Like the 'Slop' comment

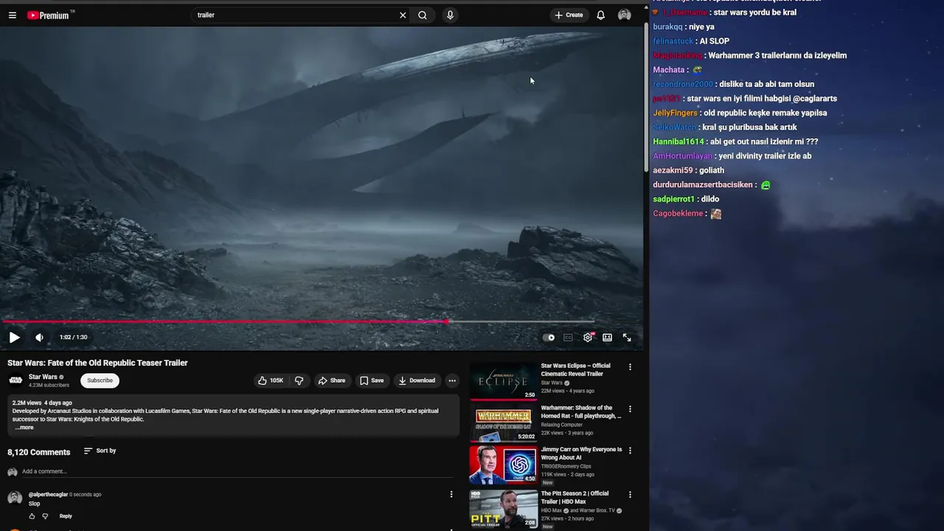pos(32,516)
